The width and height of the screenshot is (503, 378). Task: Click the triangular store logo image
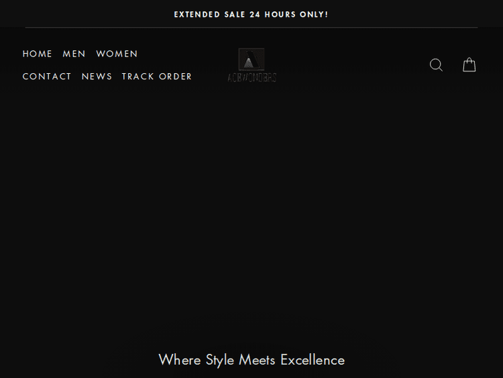(x=251, y=59)
